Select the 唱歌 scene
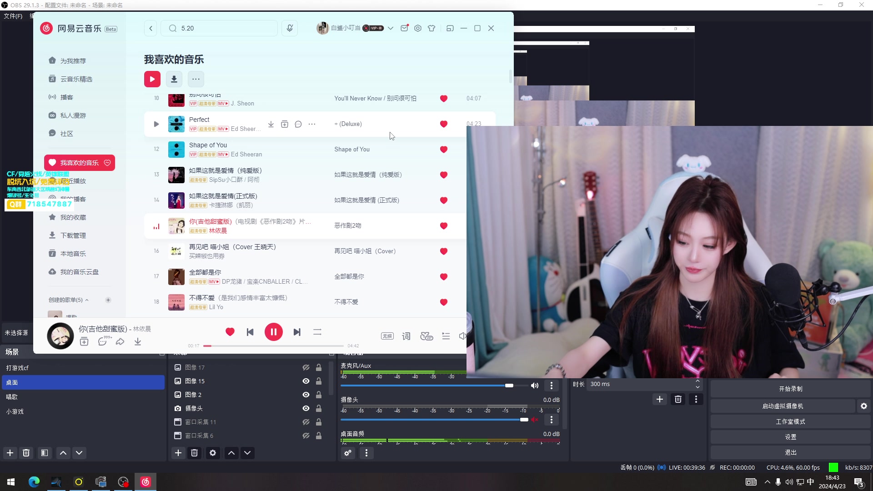The width and height of the screenshot is (873, 491). [x=83, y=397]
